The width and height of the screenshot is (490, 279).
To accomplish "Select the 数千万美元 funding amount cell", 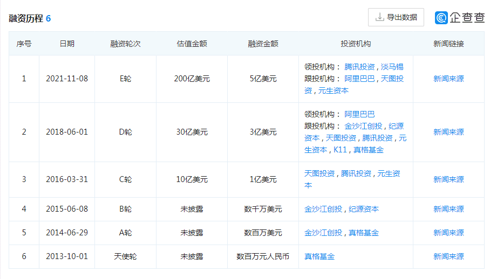I will click(x=263, y=209).
